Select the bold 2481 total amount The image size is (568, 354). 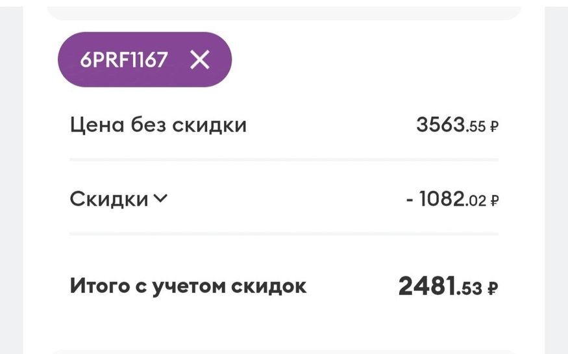[426, 286]
